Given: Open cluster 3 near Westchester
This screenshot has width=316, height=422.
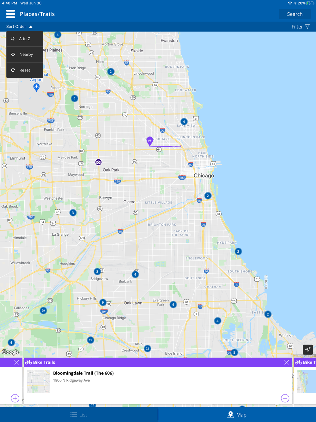Looking at the screenshot, I should coord(73,213).
